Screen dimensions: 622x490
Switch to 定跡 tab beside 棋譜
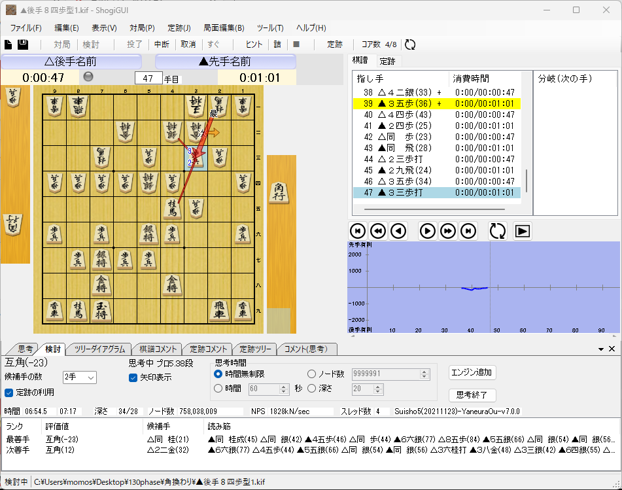[388, 61]
